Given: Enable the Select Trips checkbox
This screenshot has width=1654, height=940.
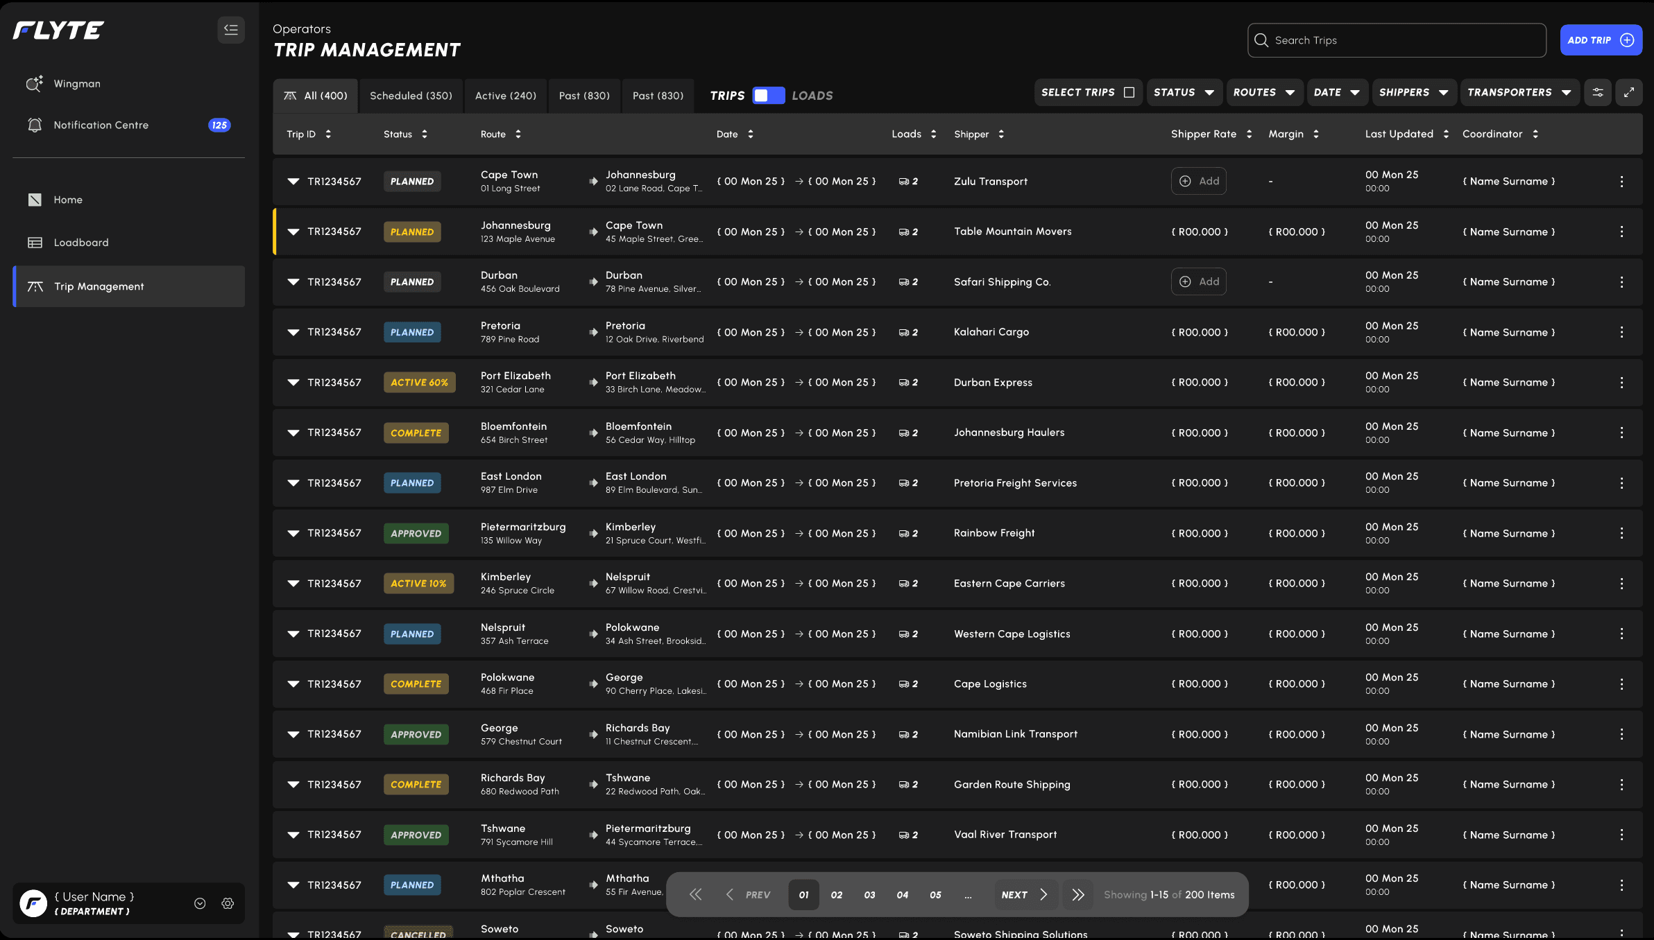Looking at the screenshot, I should (x=1129, y=92).
